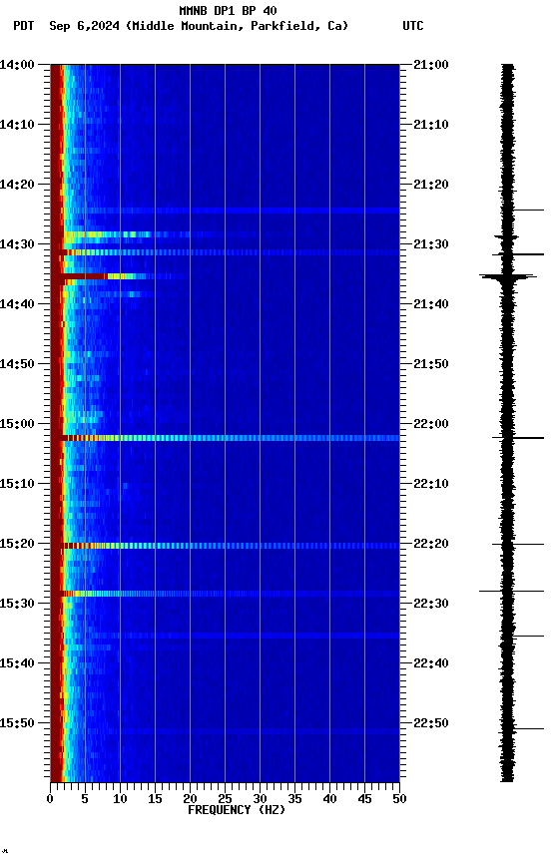Click the date label Sep 6,2024

[84, 26]
